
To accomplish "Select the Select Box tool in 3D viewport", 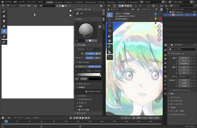I will (x=110, y=15).
